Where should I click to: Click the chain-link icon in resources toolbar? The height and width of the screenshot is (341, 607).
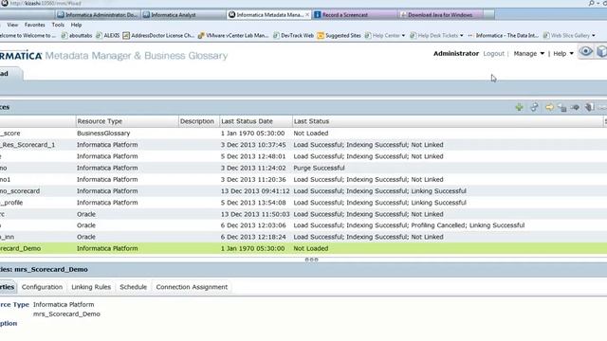(x=534, y=107)
